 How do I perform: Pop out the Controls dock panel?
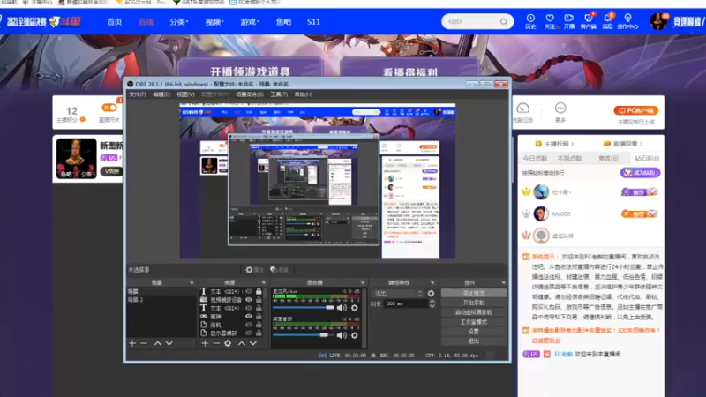tap(503, 282)
